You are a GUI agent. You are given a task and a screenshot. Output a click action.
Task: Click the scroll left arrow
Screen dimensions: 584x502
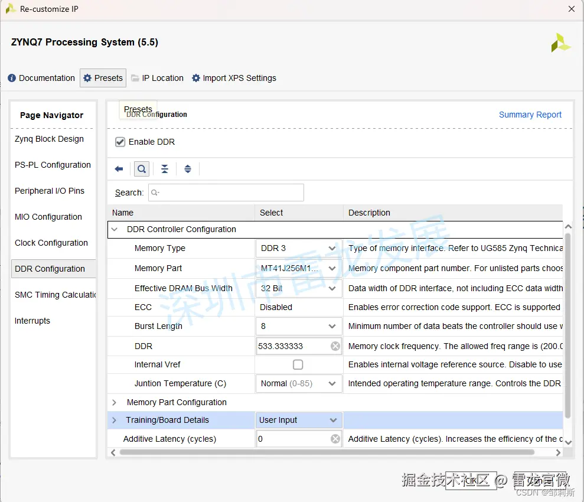(x=113, y=452)
